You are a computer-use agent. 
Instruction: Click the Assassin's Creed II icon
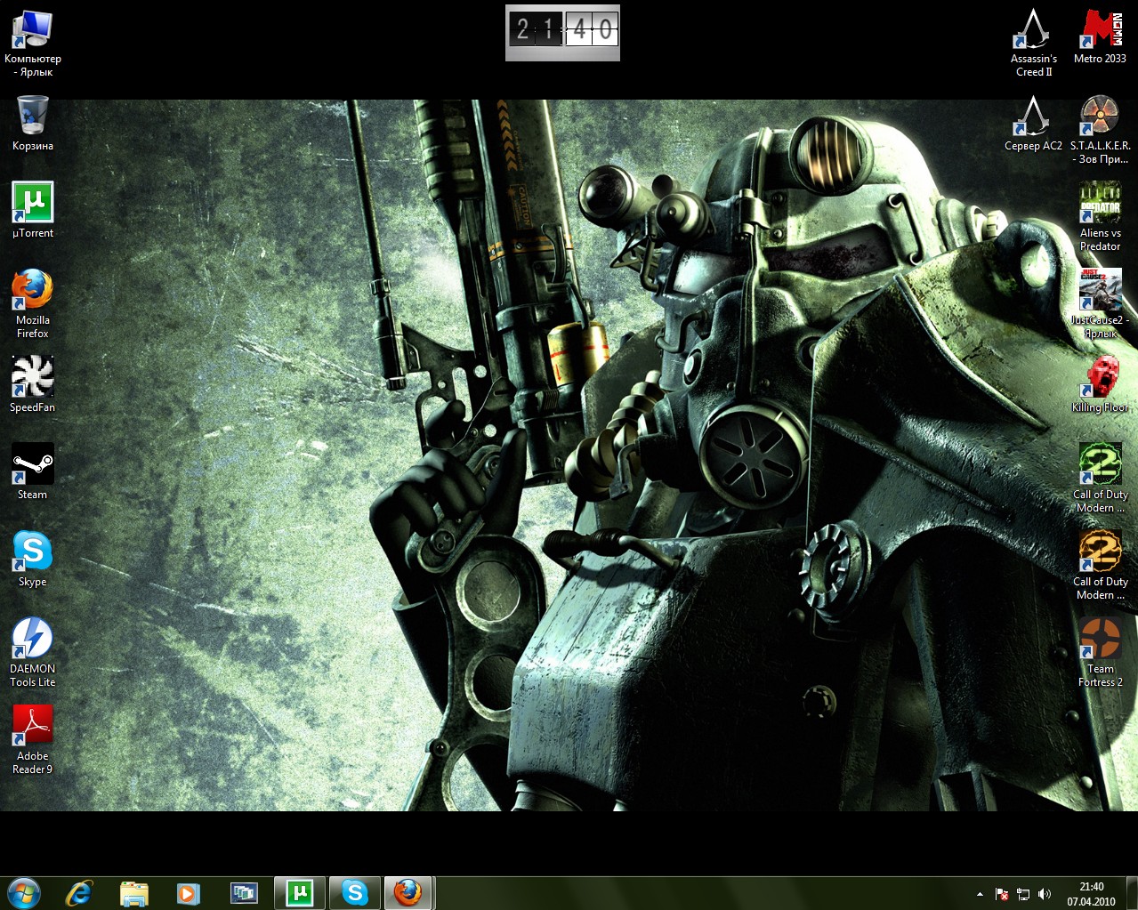[x=1033, y=30]
